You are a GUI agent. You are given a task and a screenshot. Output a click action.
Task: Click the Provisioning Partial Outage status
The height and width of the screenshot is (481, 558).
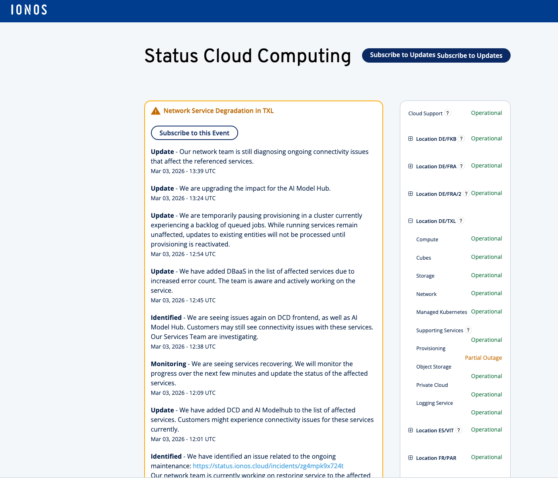point(483,358)
